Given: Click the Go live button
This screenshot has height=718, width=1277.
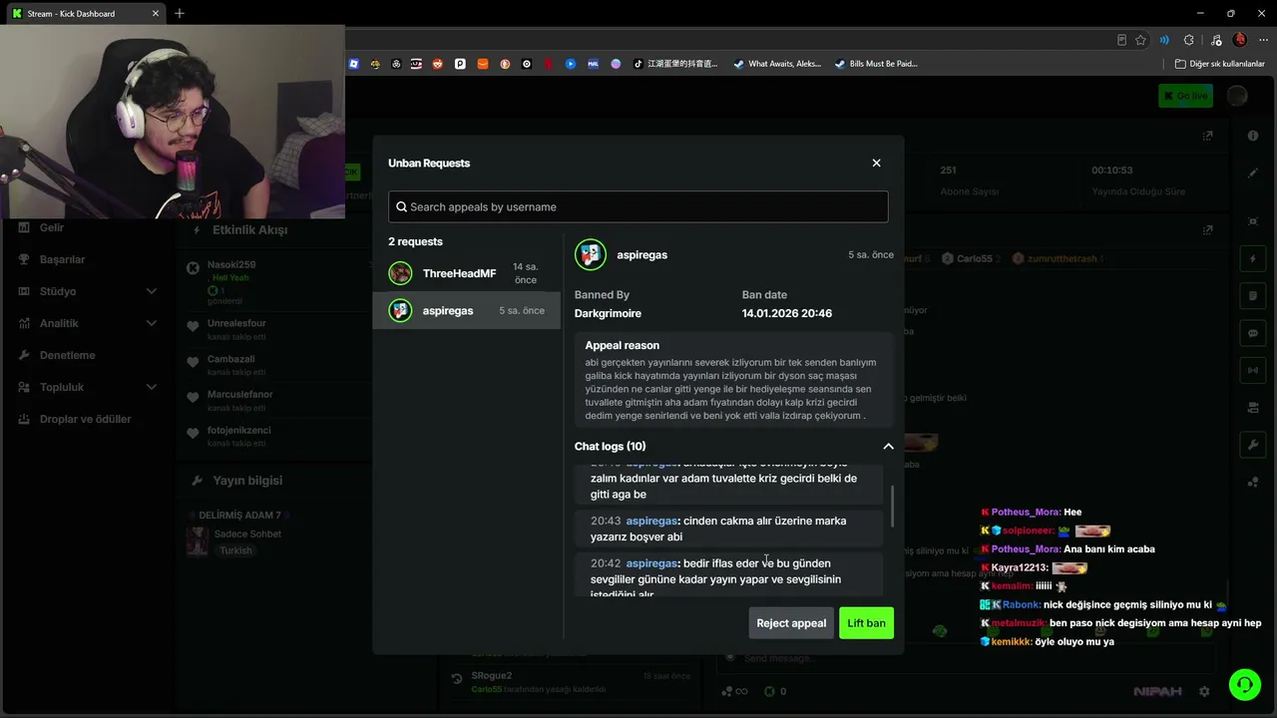Looking at the screenshot, I should [1185, 96].
